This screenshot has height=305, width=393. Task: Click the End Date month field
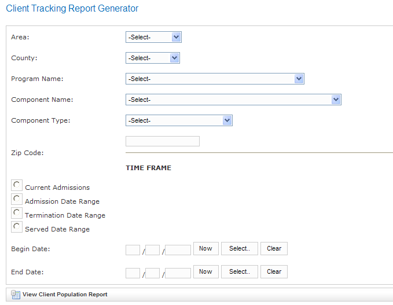click(x=133, y=273)
